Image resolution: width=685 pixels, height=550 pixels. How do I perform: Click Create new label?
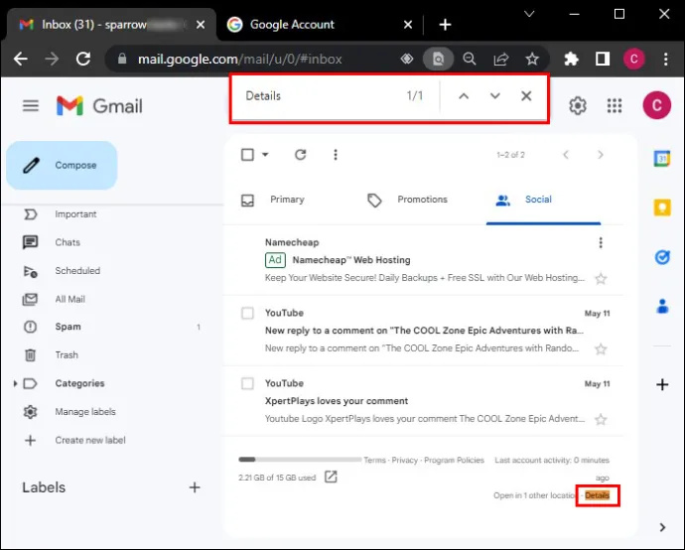tap(90, 441)
